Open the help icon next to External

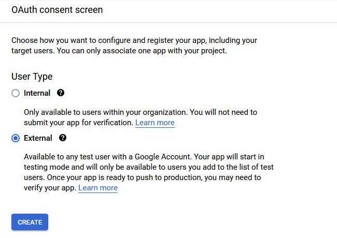(x=63, y=138)
